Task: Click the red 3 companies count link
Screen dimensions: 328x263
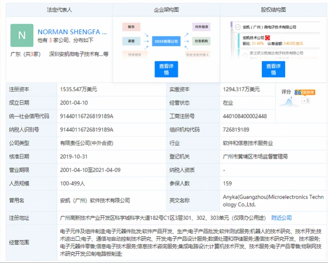Action: click(50, 40)
